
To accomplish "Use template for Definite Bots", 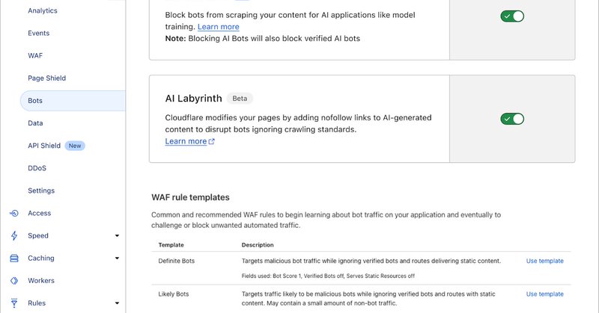I will (x=545, y=261).
